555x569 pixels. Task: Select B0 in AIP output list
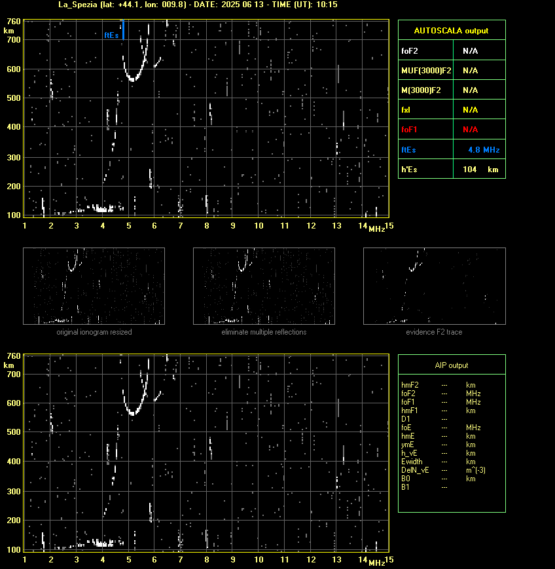406,479
